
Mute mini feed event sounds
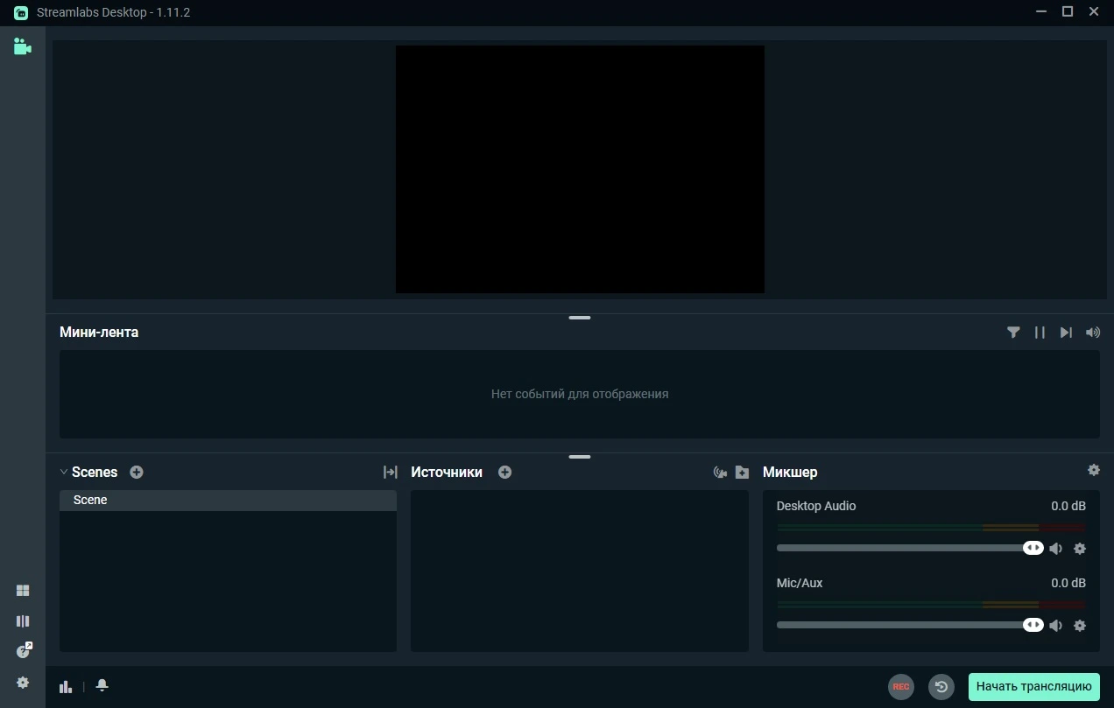[1092, 333]
